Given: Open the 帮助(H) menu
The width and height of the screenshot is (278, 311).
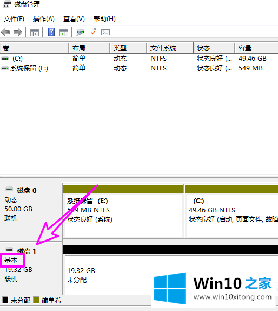Looking at the screenshot, I should [x=104, y=19].
